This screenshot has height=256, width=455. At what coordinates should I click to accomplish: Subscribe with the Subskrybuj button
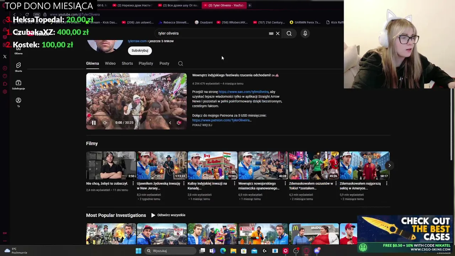[140, 50]
